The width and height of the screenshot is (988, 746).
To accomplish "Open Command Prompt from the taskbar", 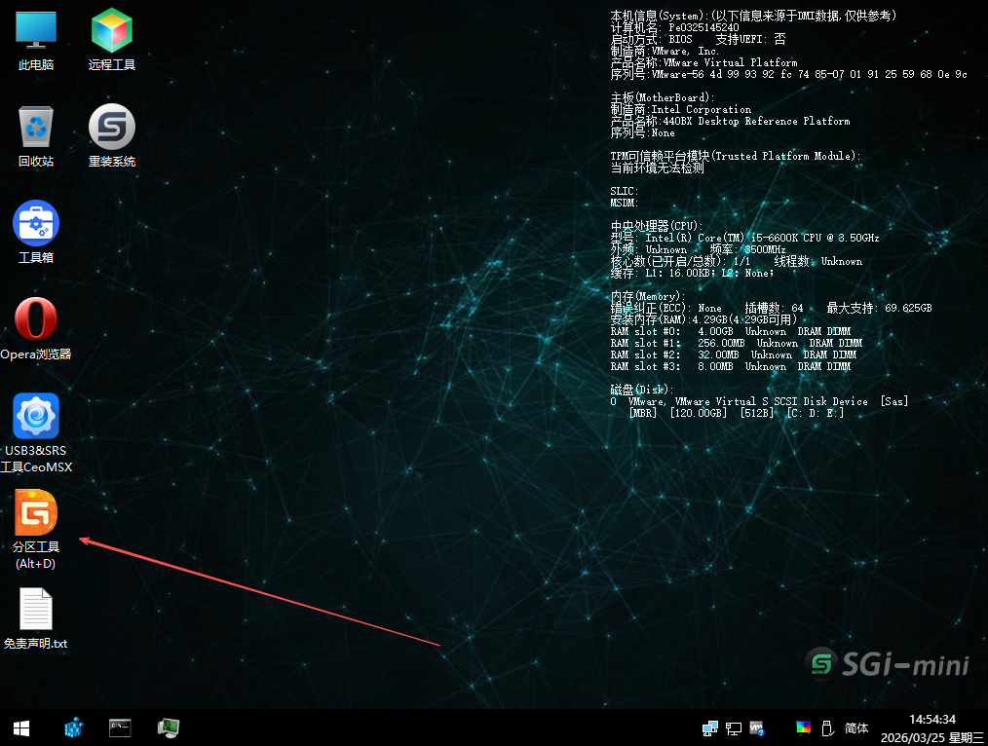I will click(120, 727).
